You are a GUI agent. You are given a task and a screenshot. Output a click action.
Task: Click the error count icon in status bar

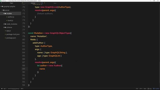(x=2, y=89)
